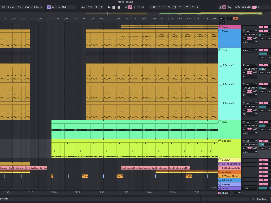Click the Session Record circle icon
The image size is (271, 203).
tap(143, 7)
